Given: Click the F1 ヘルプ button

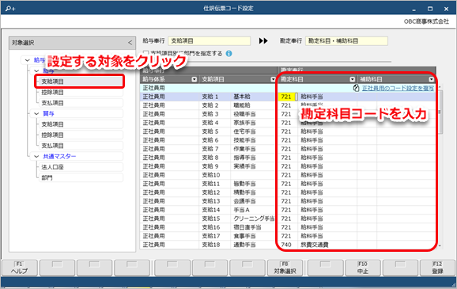Looking at the screenshot, I should (x=20, y=268).
